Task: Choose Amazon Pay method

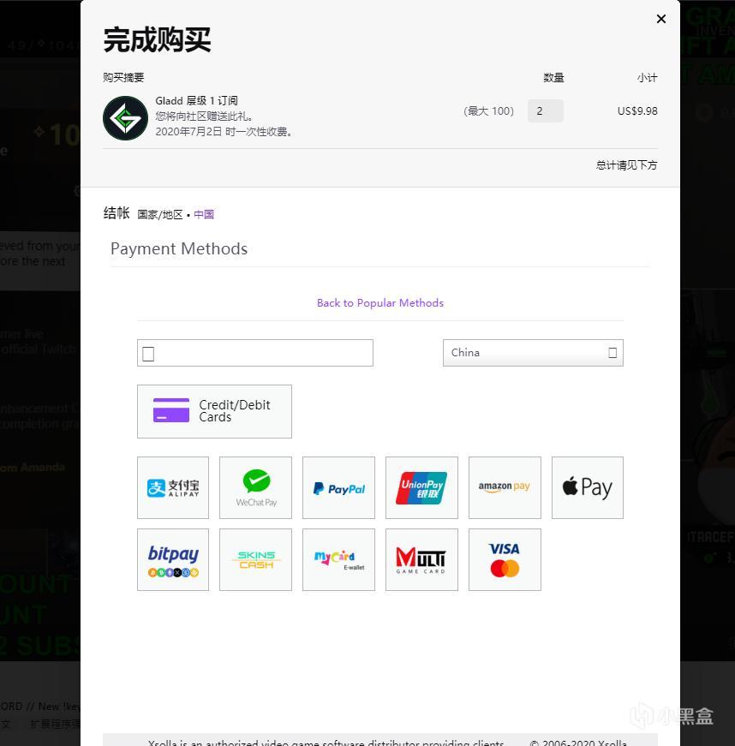Action: (x=505, y=487)
